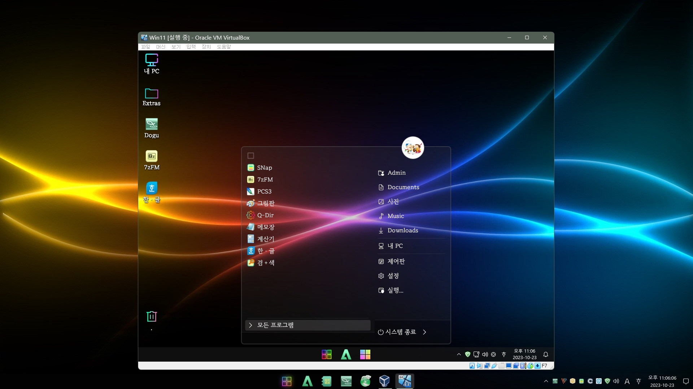Click the colorful tiles icon on guest taskbar

365,354
